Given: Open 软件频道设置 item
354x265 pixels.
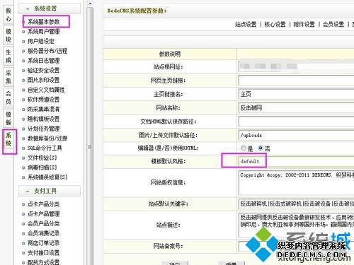Looking at the screenshot, I should tap(44, 100).
